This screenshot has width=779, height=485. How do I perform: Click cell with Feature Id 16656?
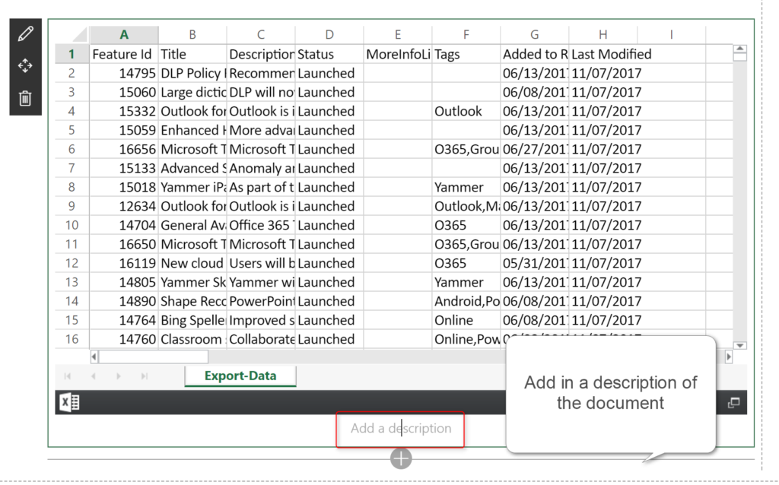[x=124, y=150]
